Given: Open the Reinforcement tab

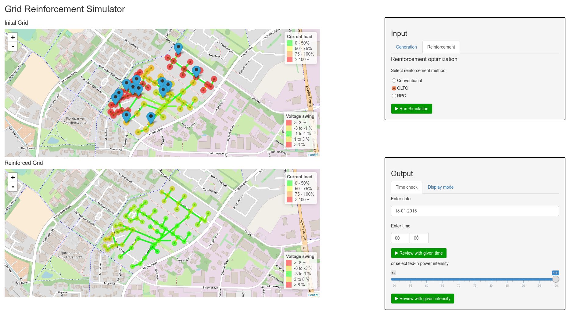Looking at the screenshot, I should point(441,47).
